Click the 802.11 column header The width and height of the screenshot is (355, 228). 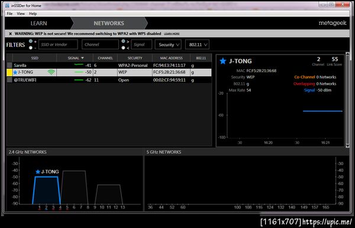click(201, 58)
